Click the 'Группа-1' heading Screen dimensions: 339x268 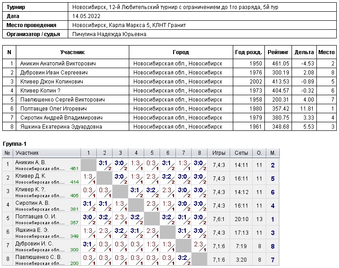[14, 144]
